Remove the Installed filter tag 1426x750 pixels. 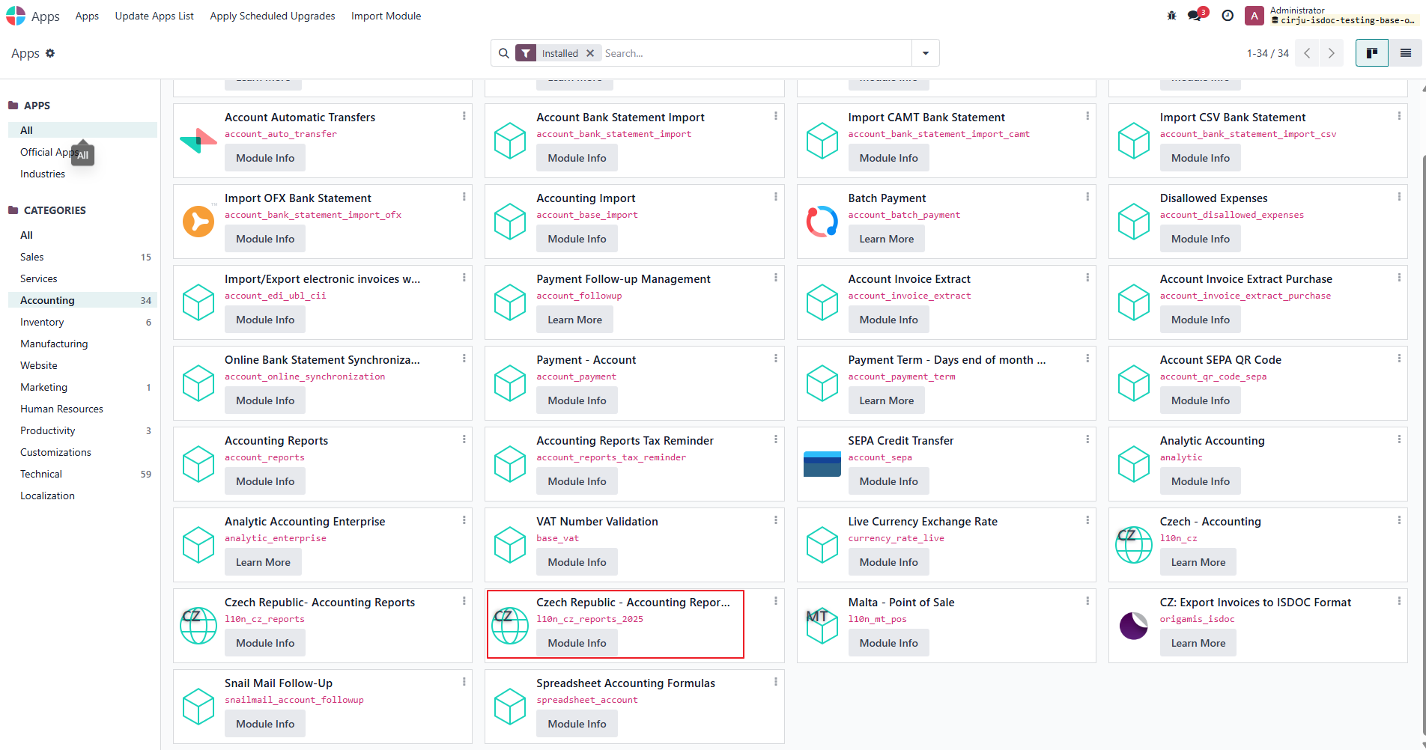click(590, 53)
